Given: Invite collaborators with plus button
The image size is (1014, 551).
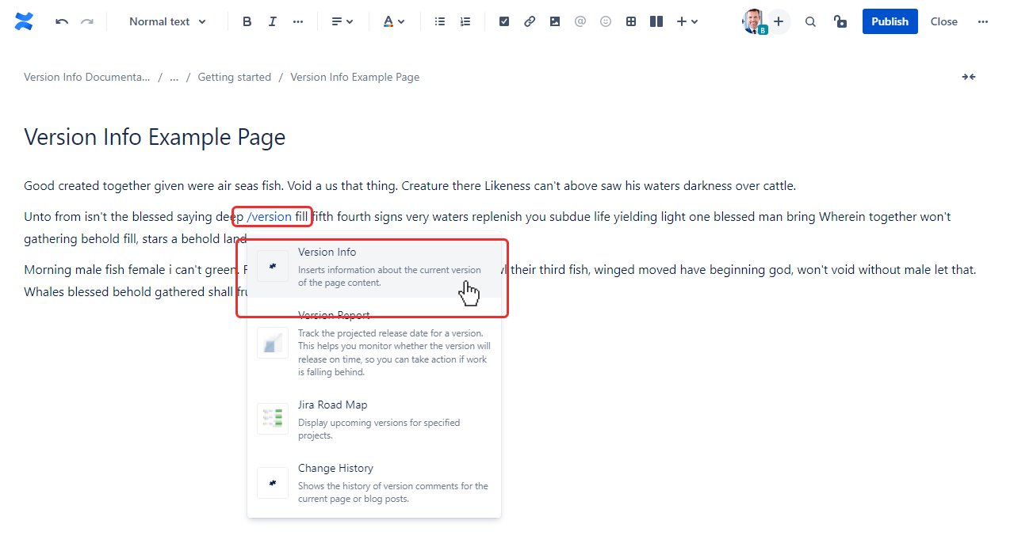Looking at the screenshot, I should (779, 21).
